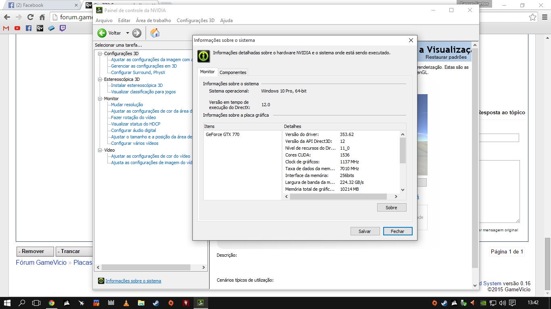
Task: Click NVIDIA tray icon in system tray
Action: pyautogui.click(x=484, y=303)
